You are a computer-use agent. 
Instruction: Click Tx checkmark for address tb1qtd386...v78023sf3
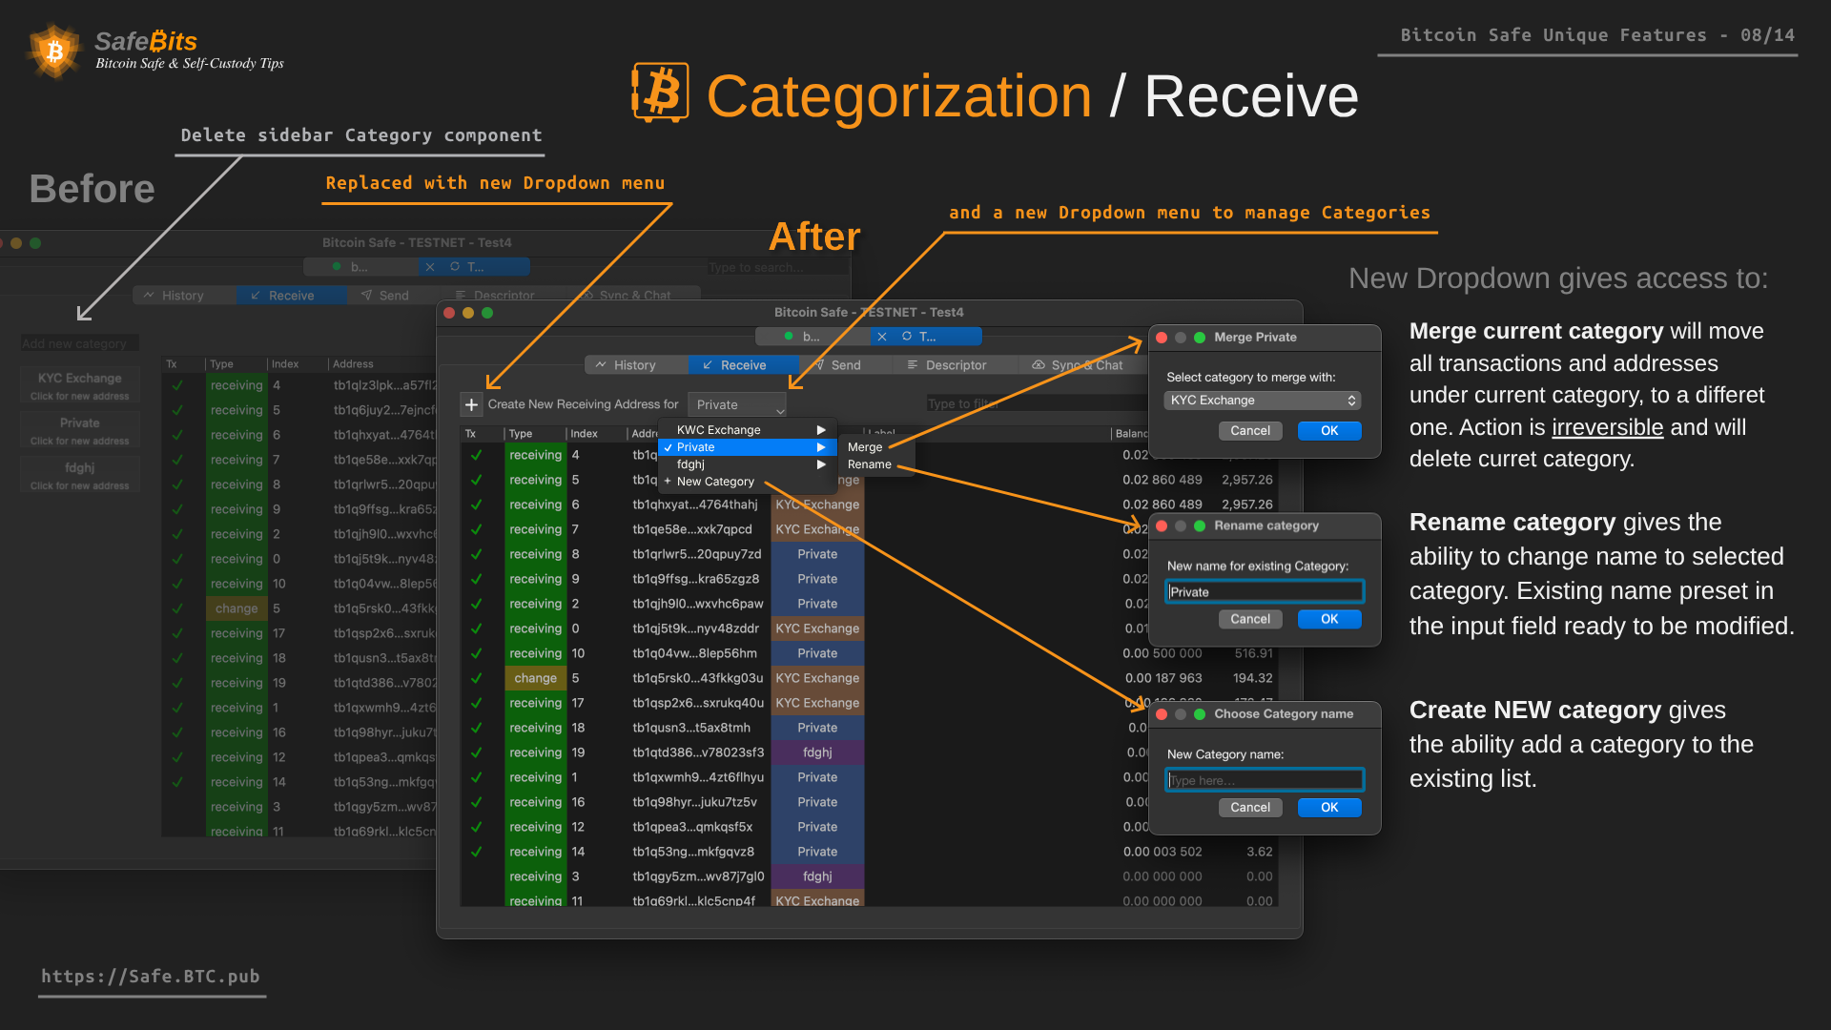tap(476, 752)
